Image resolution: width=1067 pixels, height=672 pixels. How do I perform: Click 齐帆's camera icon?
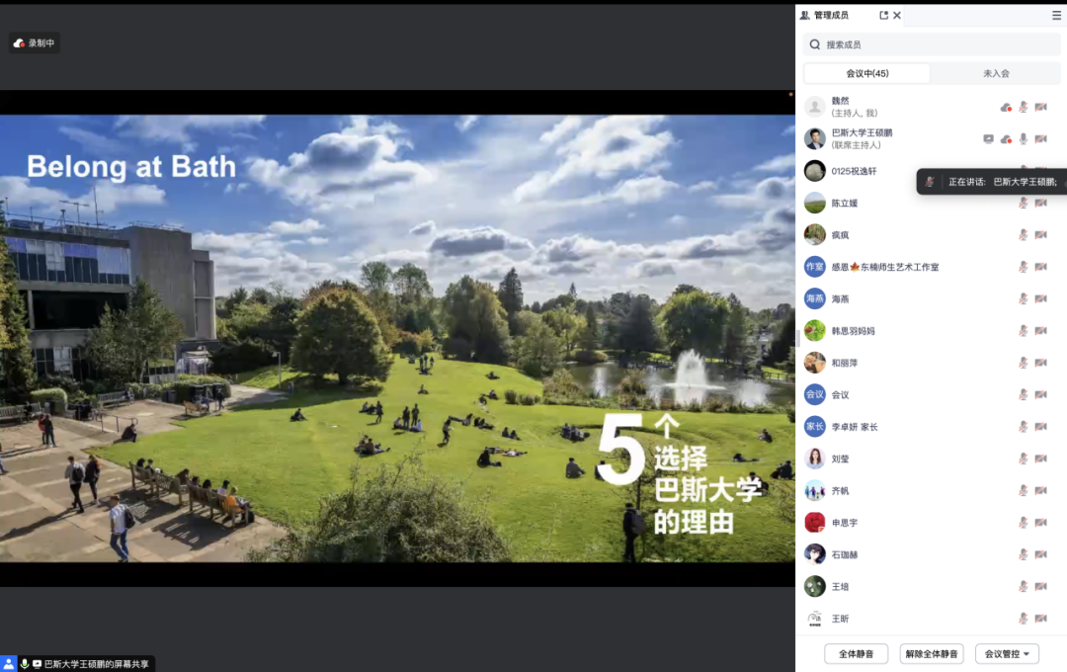click(x=1040, y=491)
